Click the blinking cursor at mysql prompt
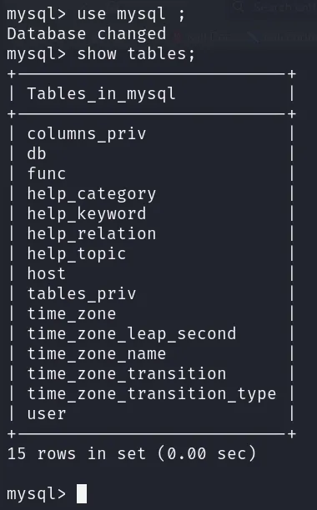Screen dimensions: 317x510 (82, 493)
